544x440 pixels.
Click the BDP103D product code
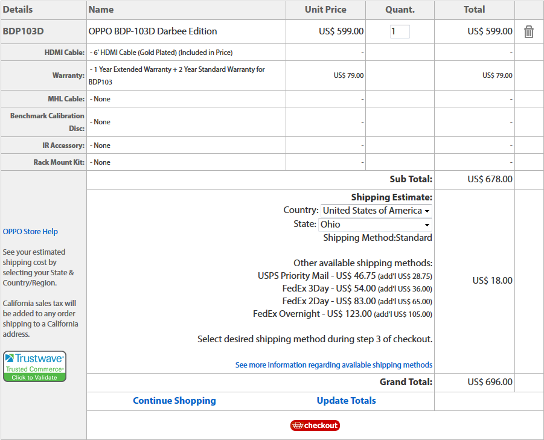(x=23, y=31)
